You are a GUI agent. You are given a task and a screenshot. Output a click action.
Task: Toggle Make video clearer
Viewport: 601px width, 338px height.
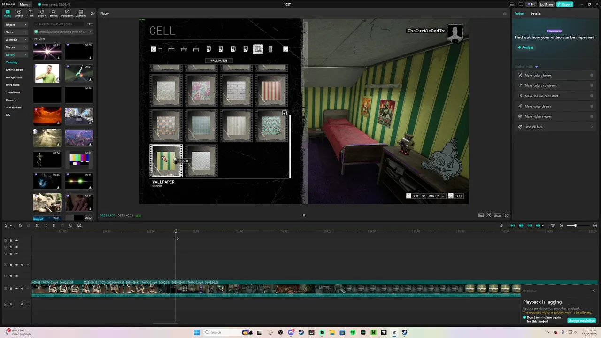[x=592, y=116]
